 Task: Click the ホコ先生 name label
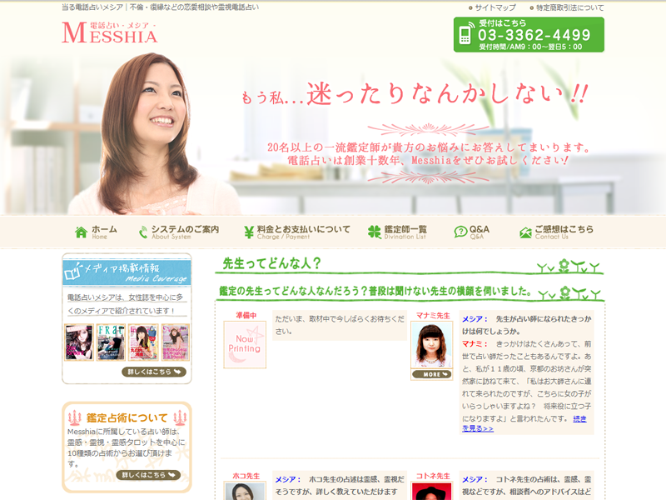click(x=246, y=476)
